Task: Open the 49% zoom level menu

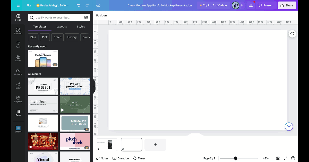Action: point(266,158)
